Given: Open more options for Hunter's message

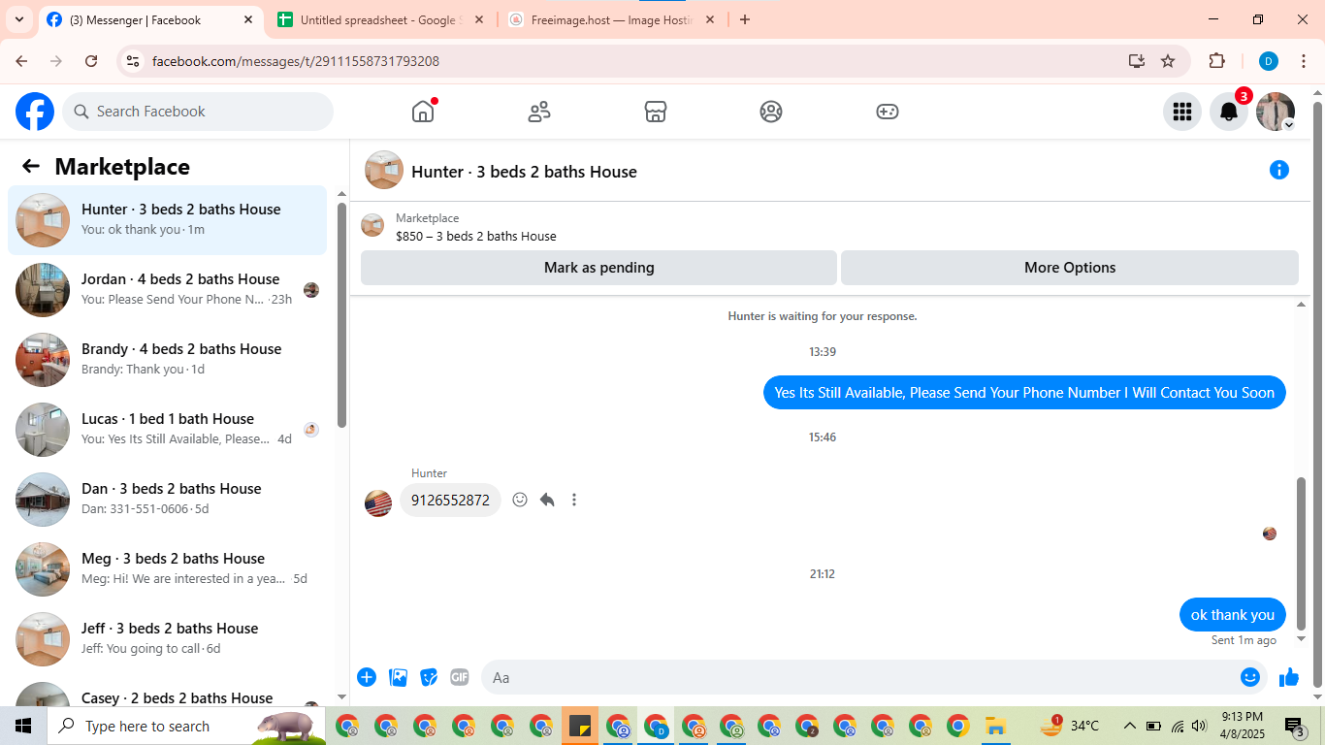Looking at the screenshot, I should [x=574, y=500].
